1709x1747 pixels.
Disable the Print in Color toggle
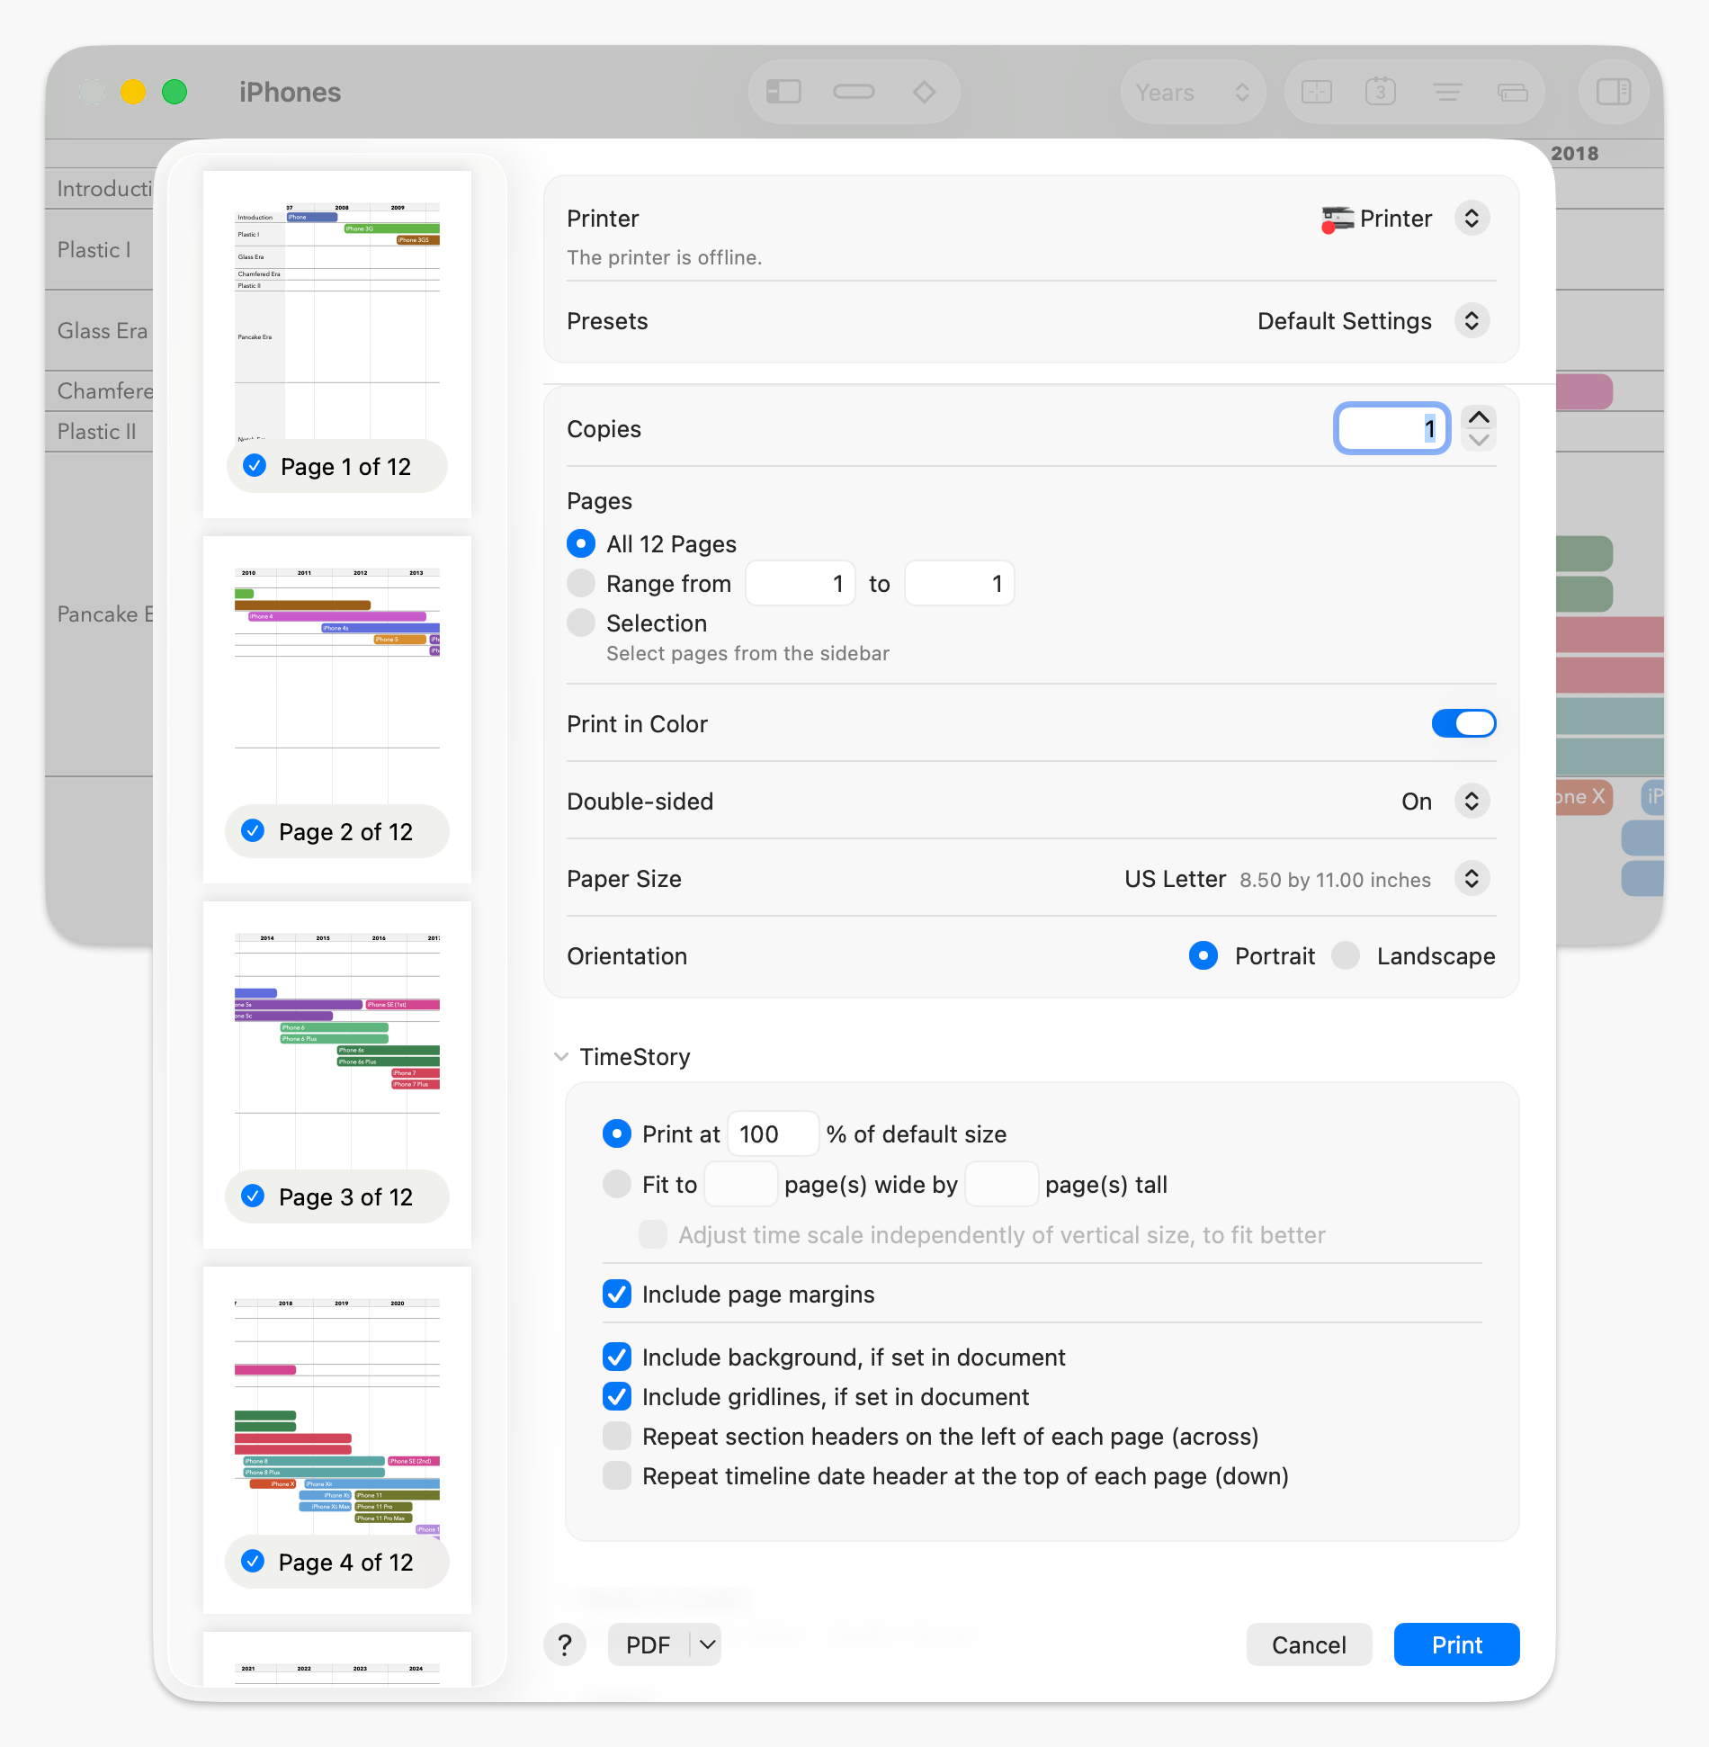(1463, 723)
